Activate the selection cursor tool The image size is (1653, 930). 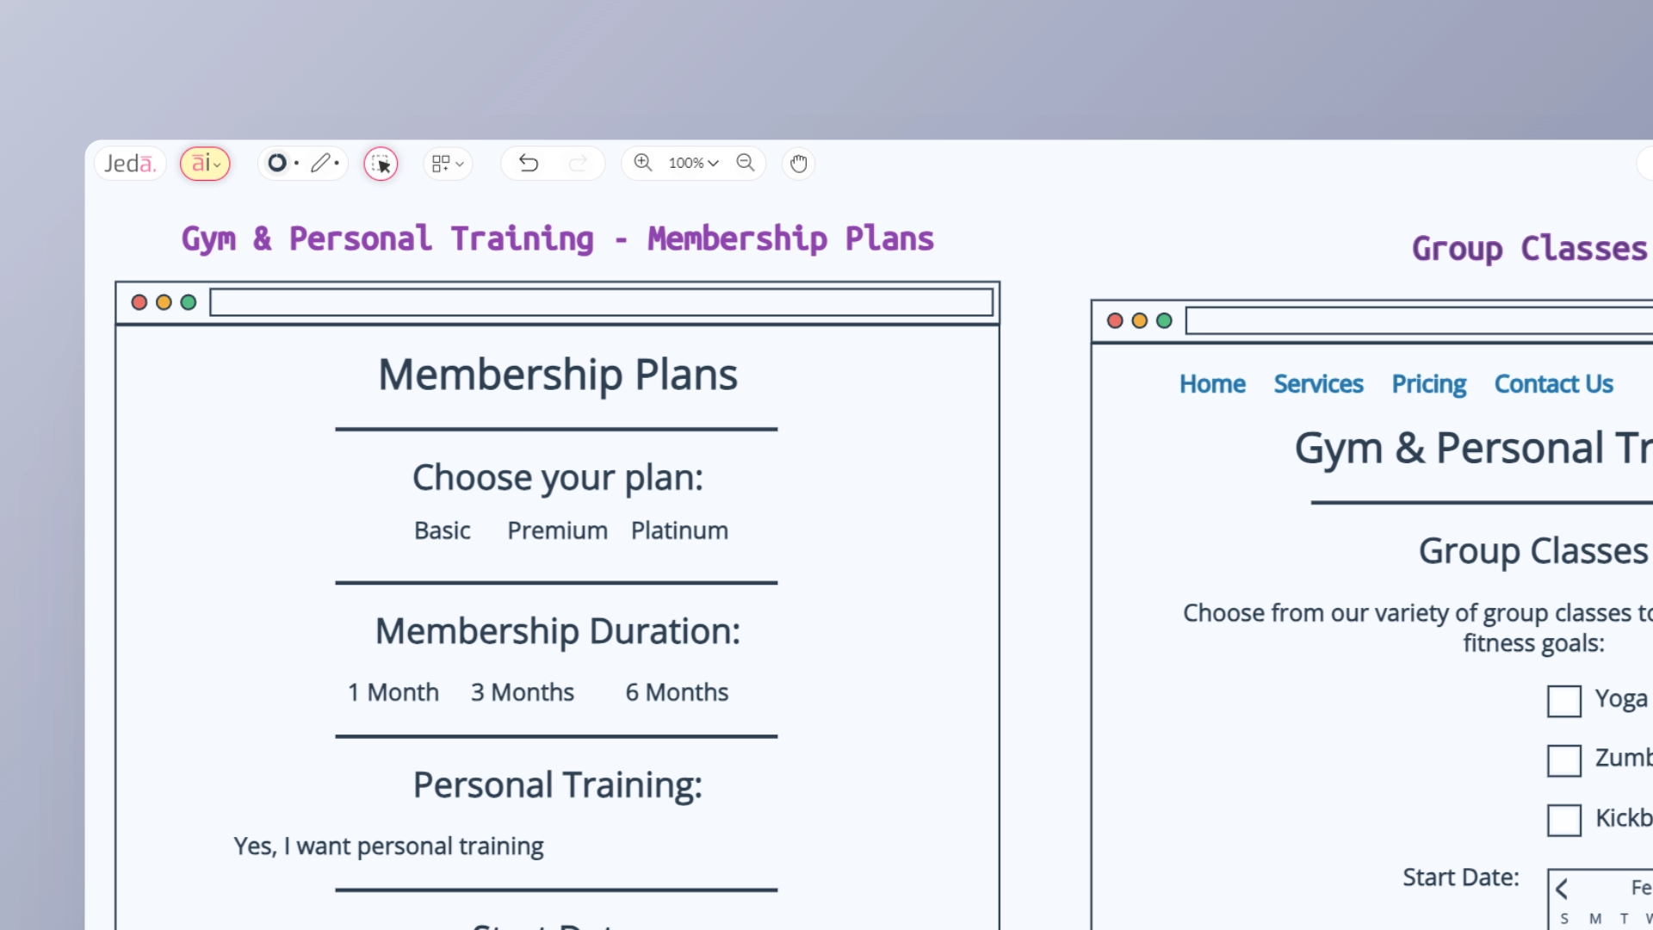point(381,164)
